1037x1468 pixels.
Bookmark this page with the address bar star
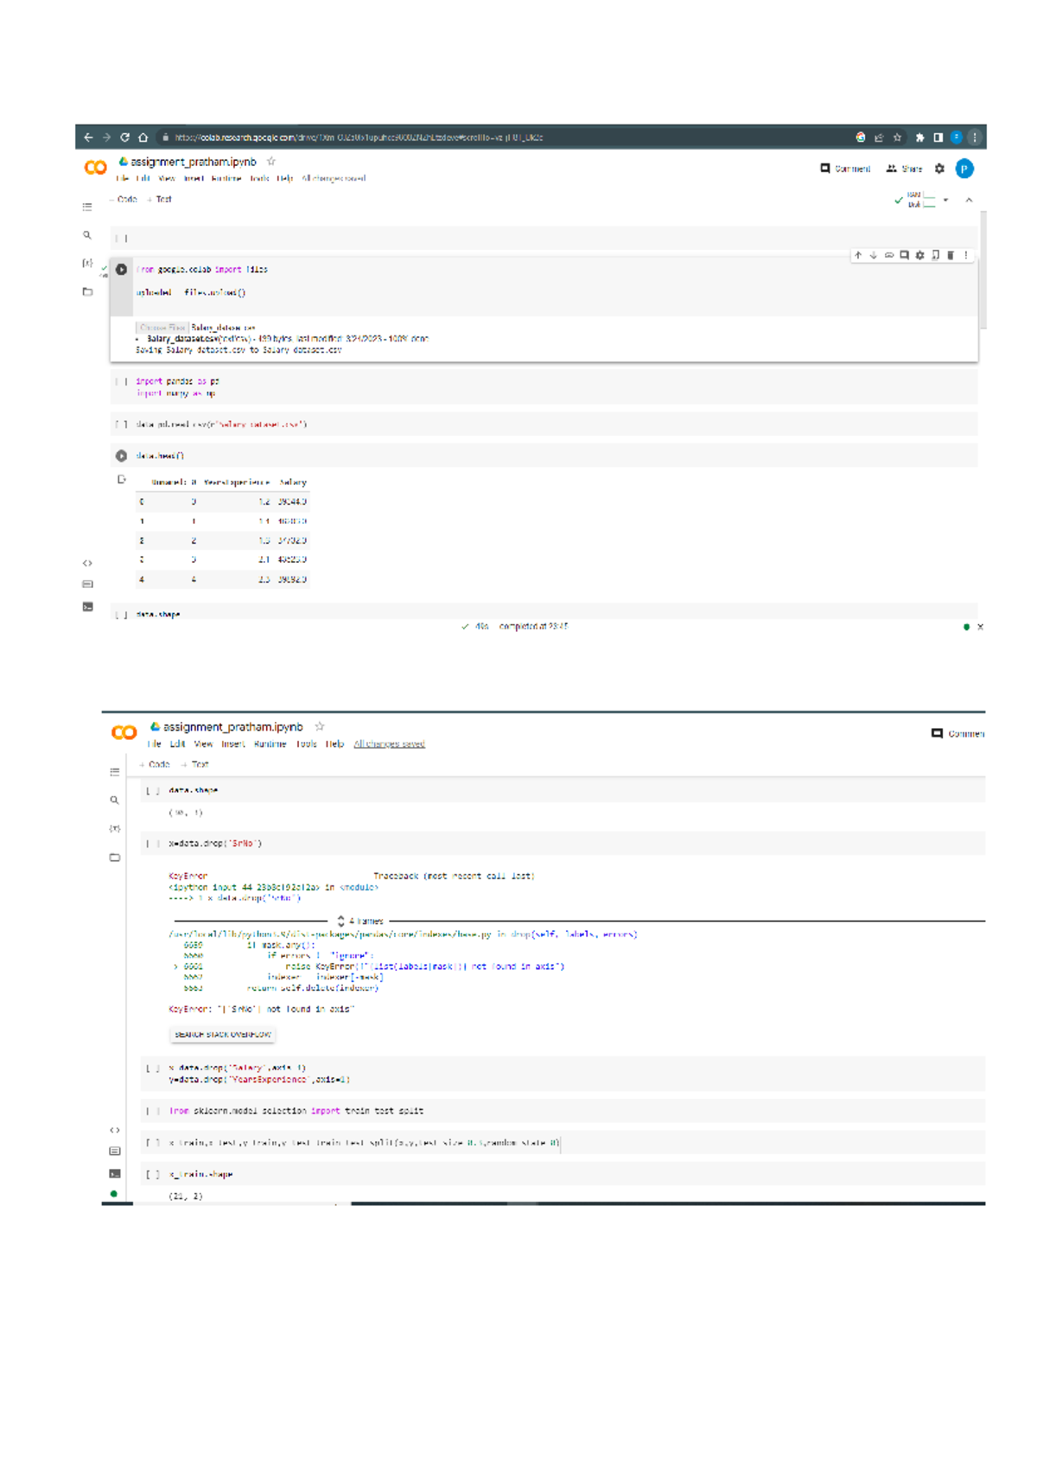pyautogui.click(x=897, y=137)
